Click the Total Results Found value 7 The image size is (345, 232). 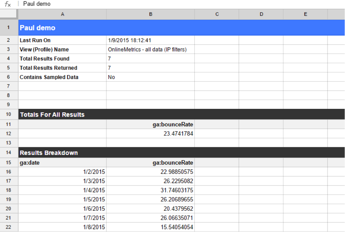click(x=151, y=59)
